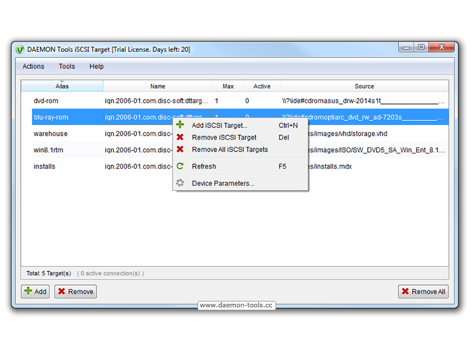Click the installs.mdx source path
This screenshot has height=354, width=473.
coord(330,166)
